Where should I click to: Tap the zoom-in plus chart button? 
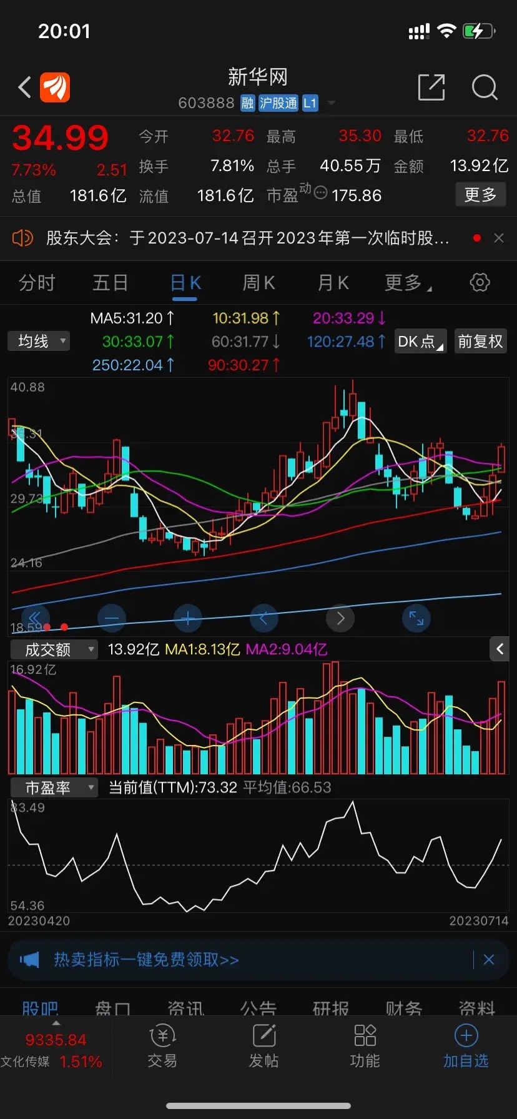click(x=188, y=618)
